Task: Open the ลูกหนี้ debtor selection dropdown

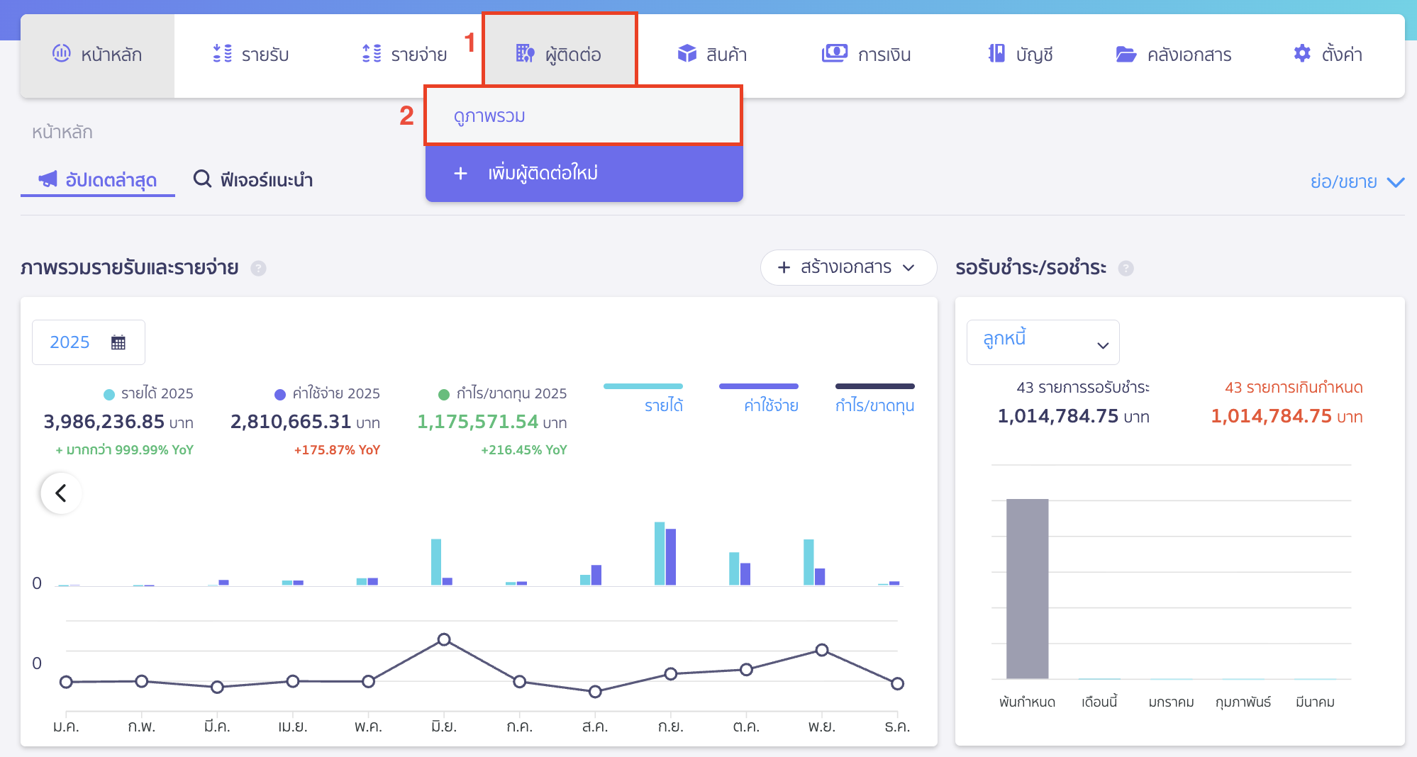Action: coord(1042,342)
